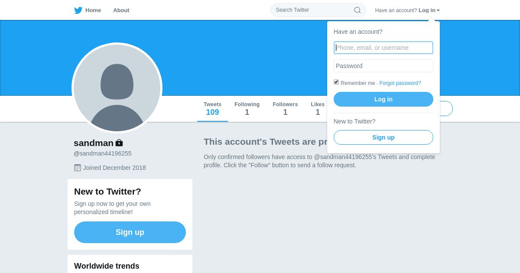Viewport: 520px width, 273px height.
Task: Click the Twitter bird logo icon
Action: [x=78, y=10]
